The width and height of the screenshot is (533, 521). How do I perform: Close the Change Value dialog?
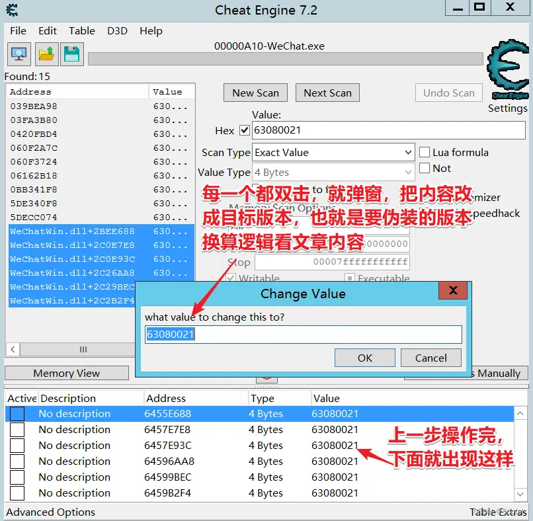click(x=453, y=292)
